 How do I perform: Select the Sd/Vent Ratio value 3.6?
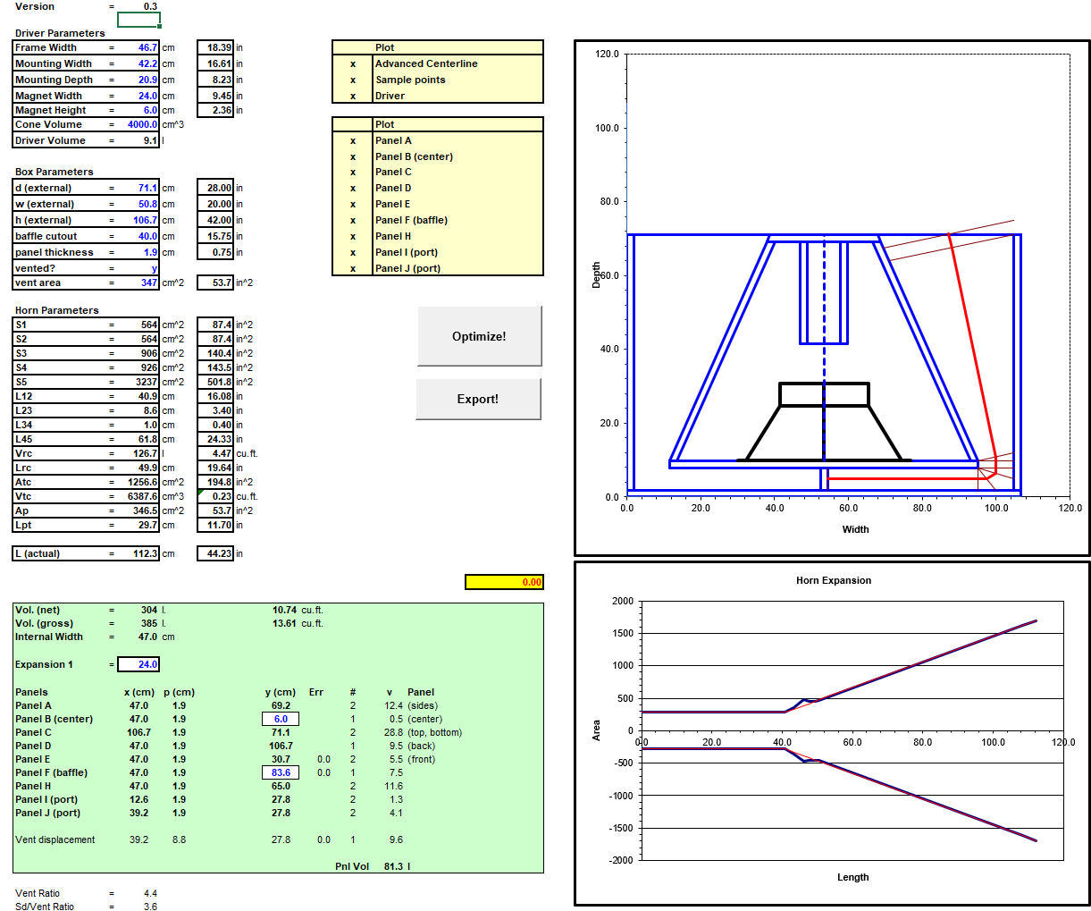[150, 907]
